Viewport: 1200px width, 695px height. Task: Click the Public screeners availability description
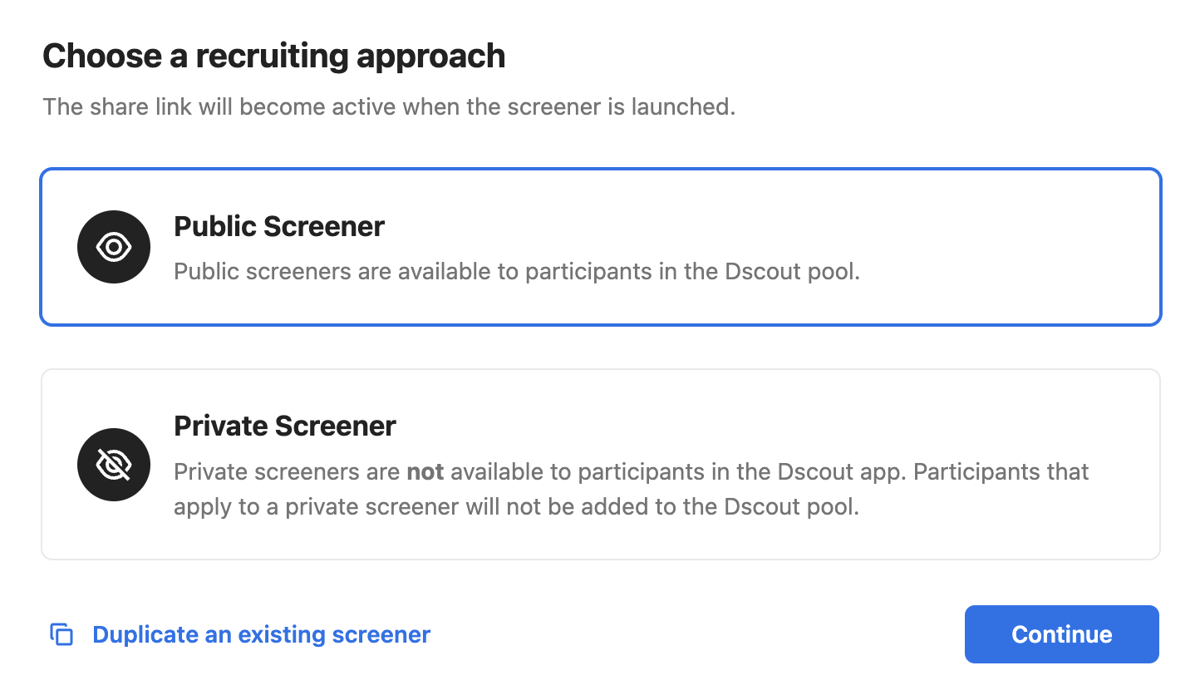coord(517,272)
